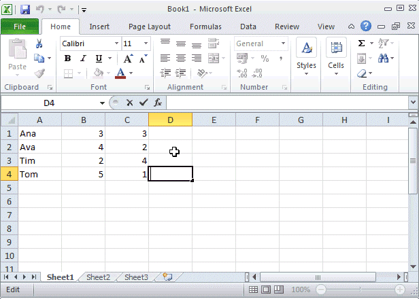Click the Underline formatting button

click(99, 58)
